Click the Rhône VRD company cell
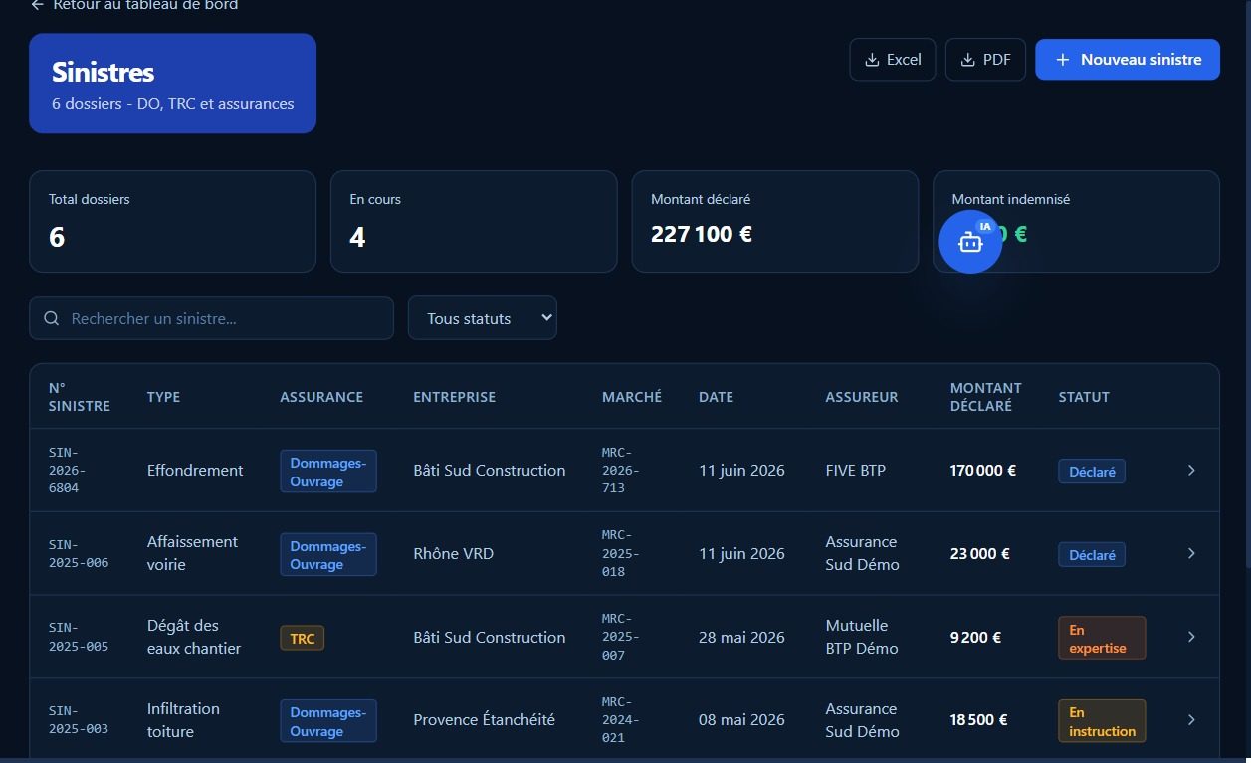The image size is (1251, 763). 453,553
